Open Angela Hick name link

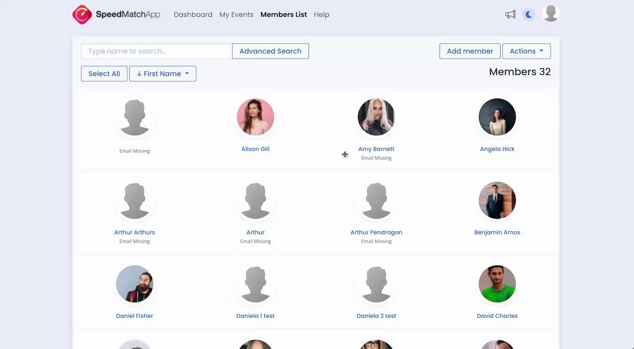[497, 149]
